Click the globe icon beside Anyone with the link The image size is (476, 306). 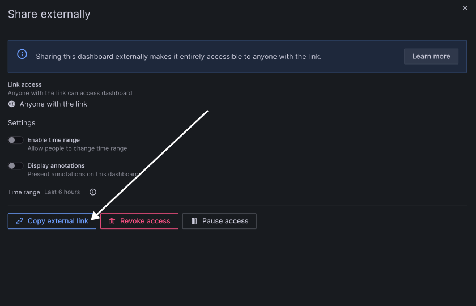point(12,104)
